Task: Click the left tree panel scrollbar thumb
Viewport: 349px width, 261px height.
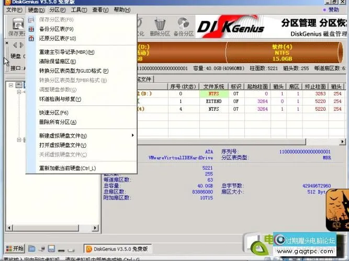Action: (46, 228)
